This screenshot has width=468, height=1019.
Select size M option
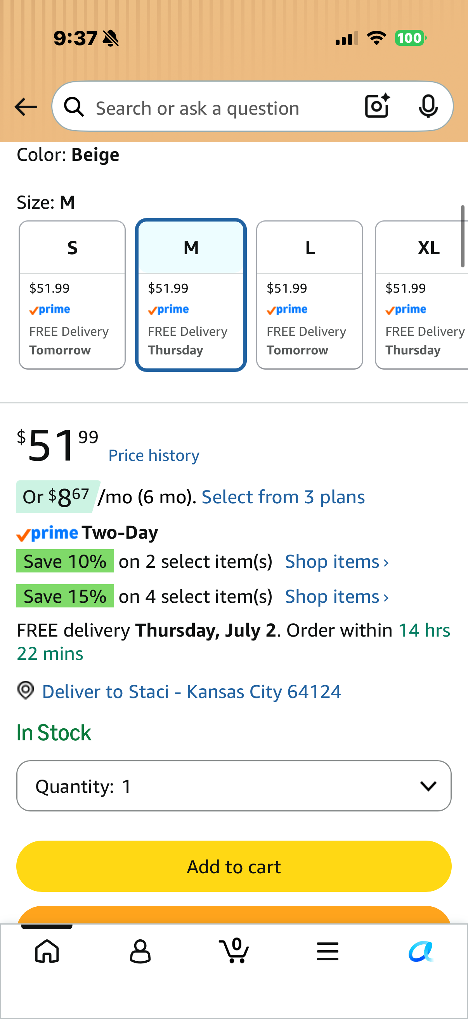coord(191,295)
